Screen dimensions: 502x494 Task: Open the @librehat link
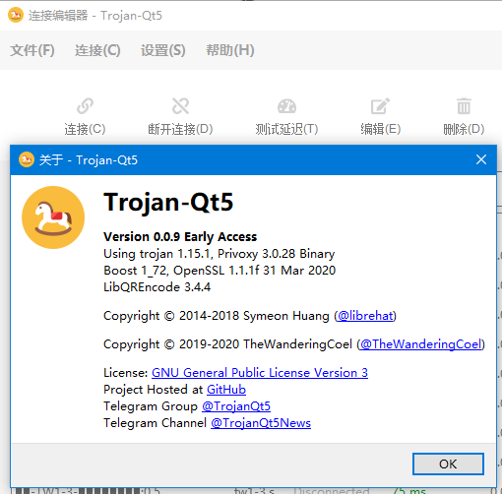pyautogui.click(x=365, y=316)
